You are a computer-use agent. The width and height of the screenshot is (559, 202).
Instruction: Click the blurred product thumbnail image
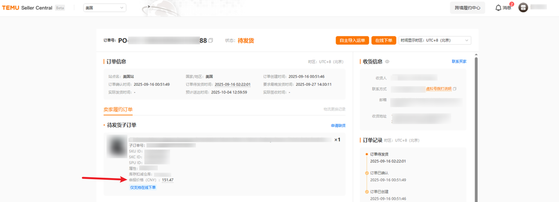[117, 146]
